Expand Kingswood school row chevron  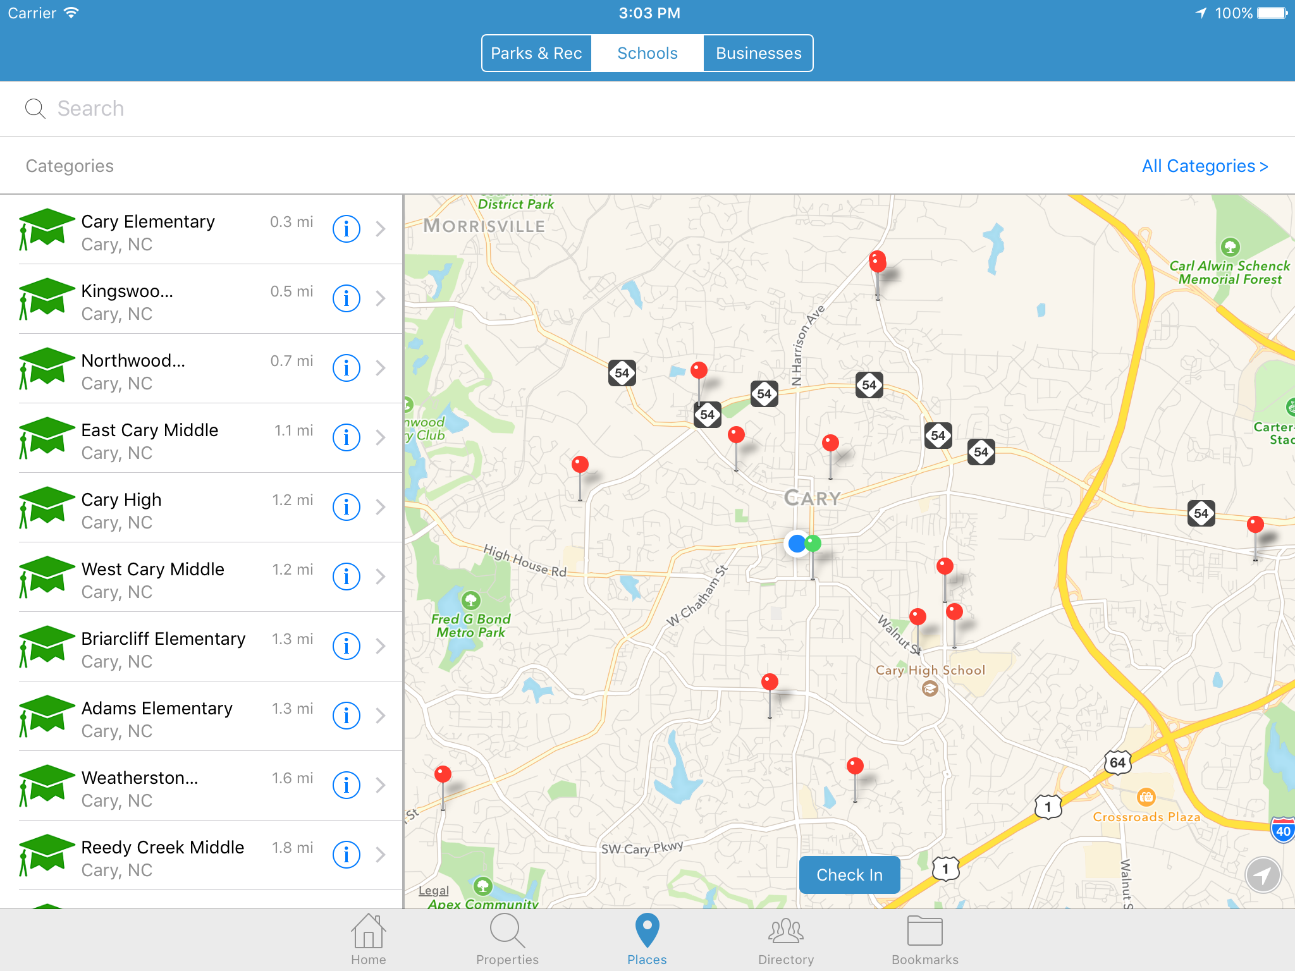pyautogui.click(x=381, y=298)
